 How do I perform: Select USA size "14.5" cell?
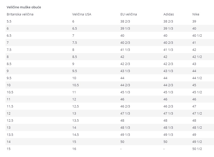tap(75, 134)
